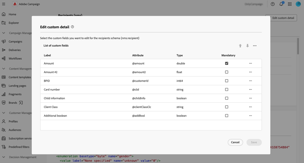Open the custom fields list more options menu
The height and width of the screenshot is (163, 304).
255,46
